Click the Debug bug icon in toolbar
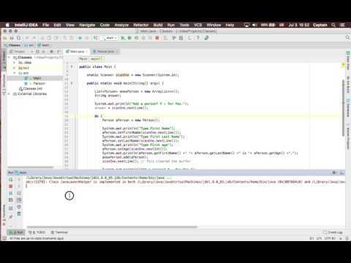This screenshot has height=263, width=351. (129, 38)
